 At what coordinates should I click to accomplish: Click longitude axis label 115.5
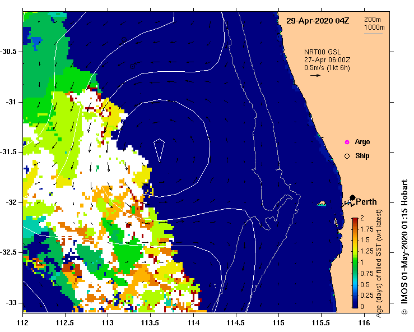pos(322,323)
